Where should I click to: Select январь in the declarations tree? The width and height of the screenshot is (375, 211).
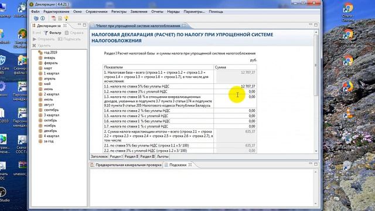tap(49, 57)
